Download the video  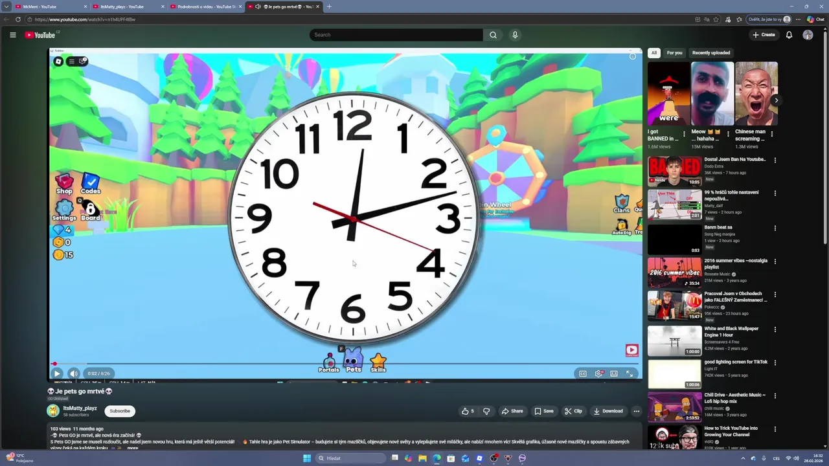[608, 411]
